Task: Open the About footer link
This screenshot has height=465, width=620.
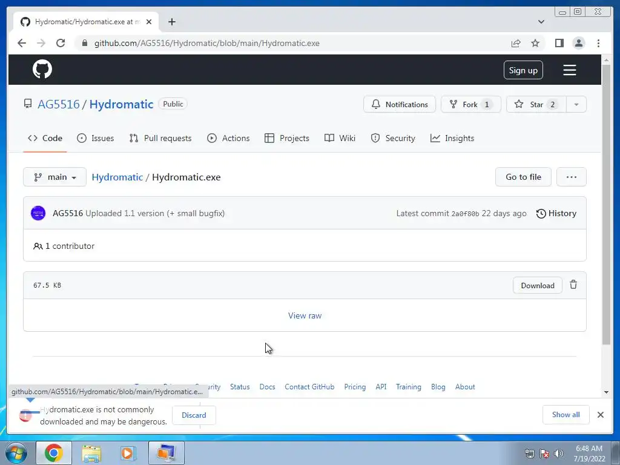Action: click(465, 387)
